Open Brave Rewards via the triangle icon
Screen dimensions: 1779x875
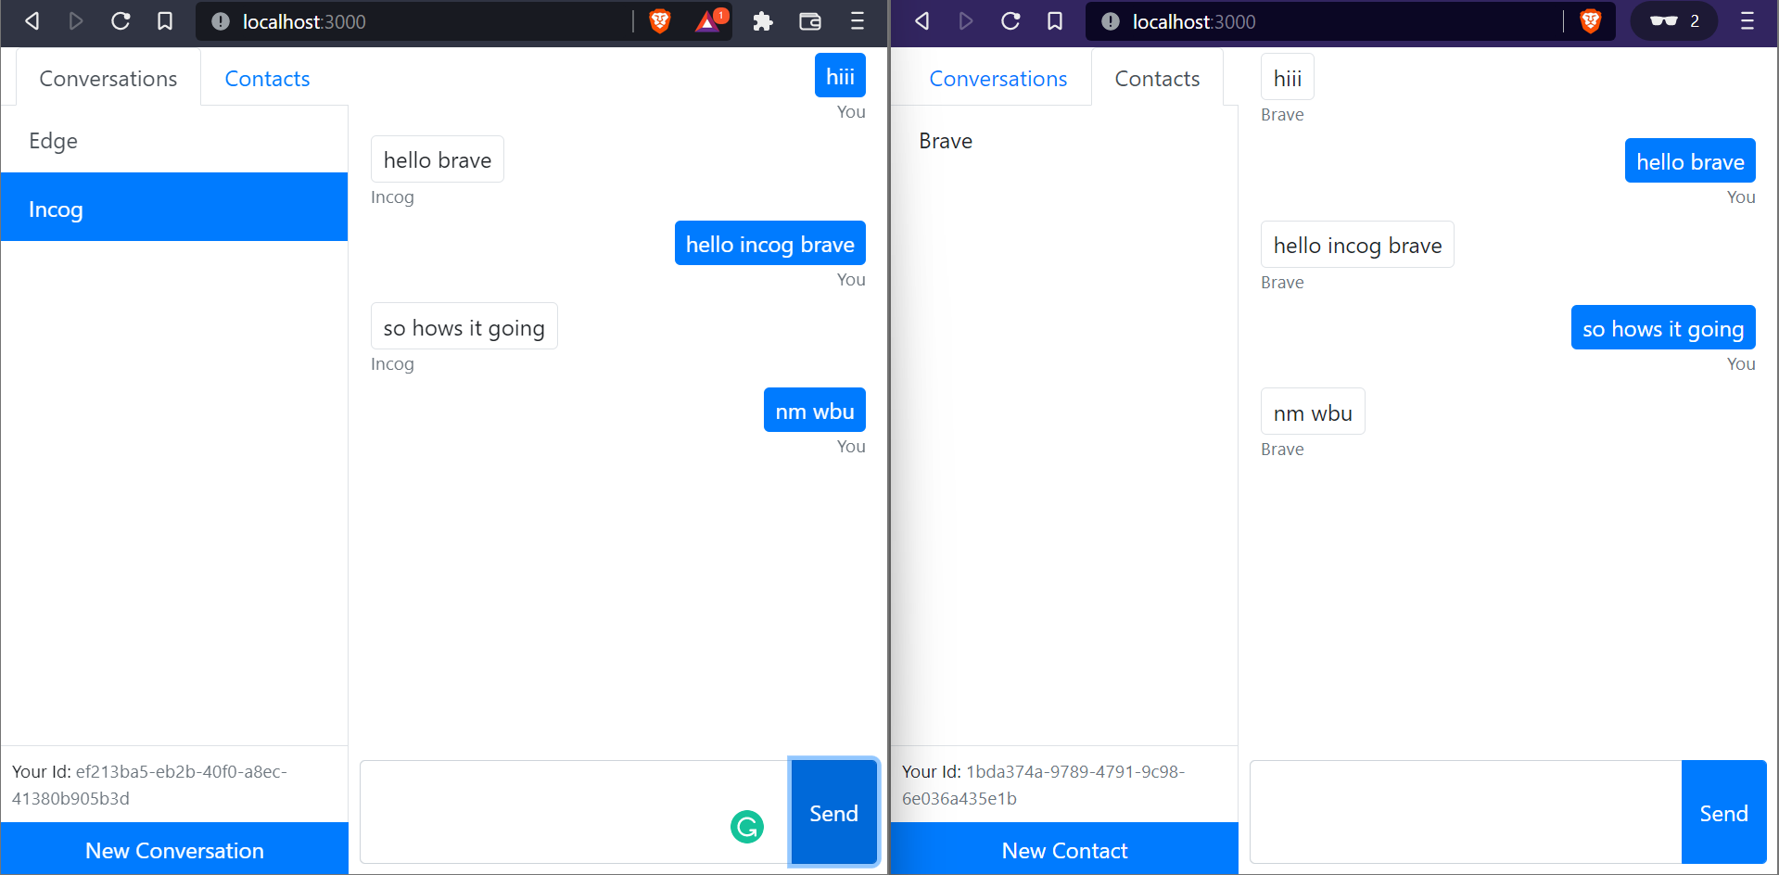(706, 21)
